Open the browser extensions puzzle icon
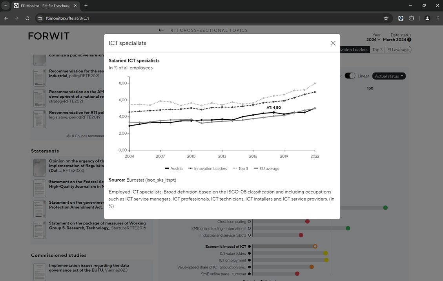Screen dimensions: 443x281 point(412,18)
